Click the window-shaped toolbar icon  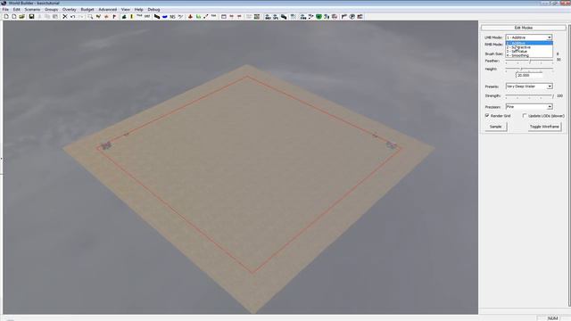click(224, 17)
